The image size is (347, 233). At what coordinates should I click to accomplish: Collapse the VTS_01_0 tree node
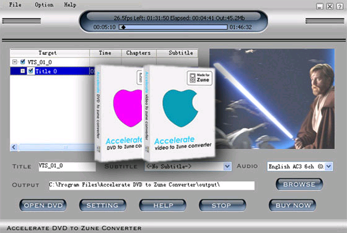coord(15,62)
